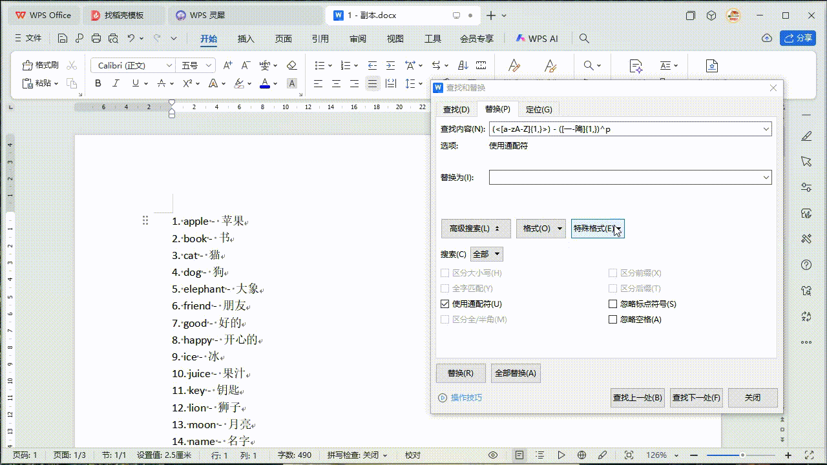
Task: Click the web layout globe icon in status bar
Action: click(581, 455)
